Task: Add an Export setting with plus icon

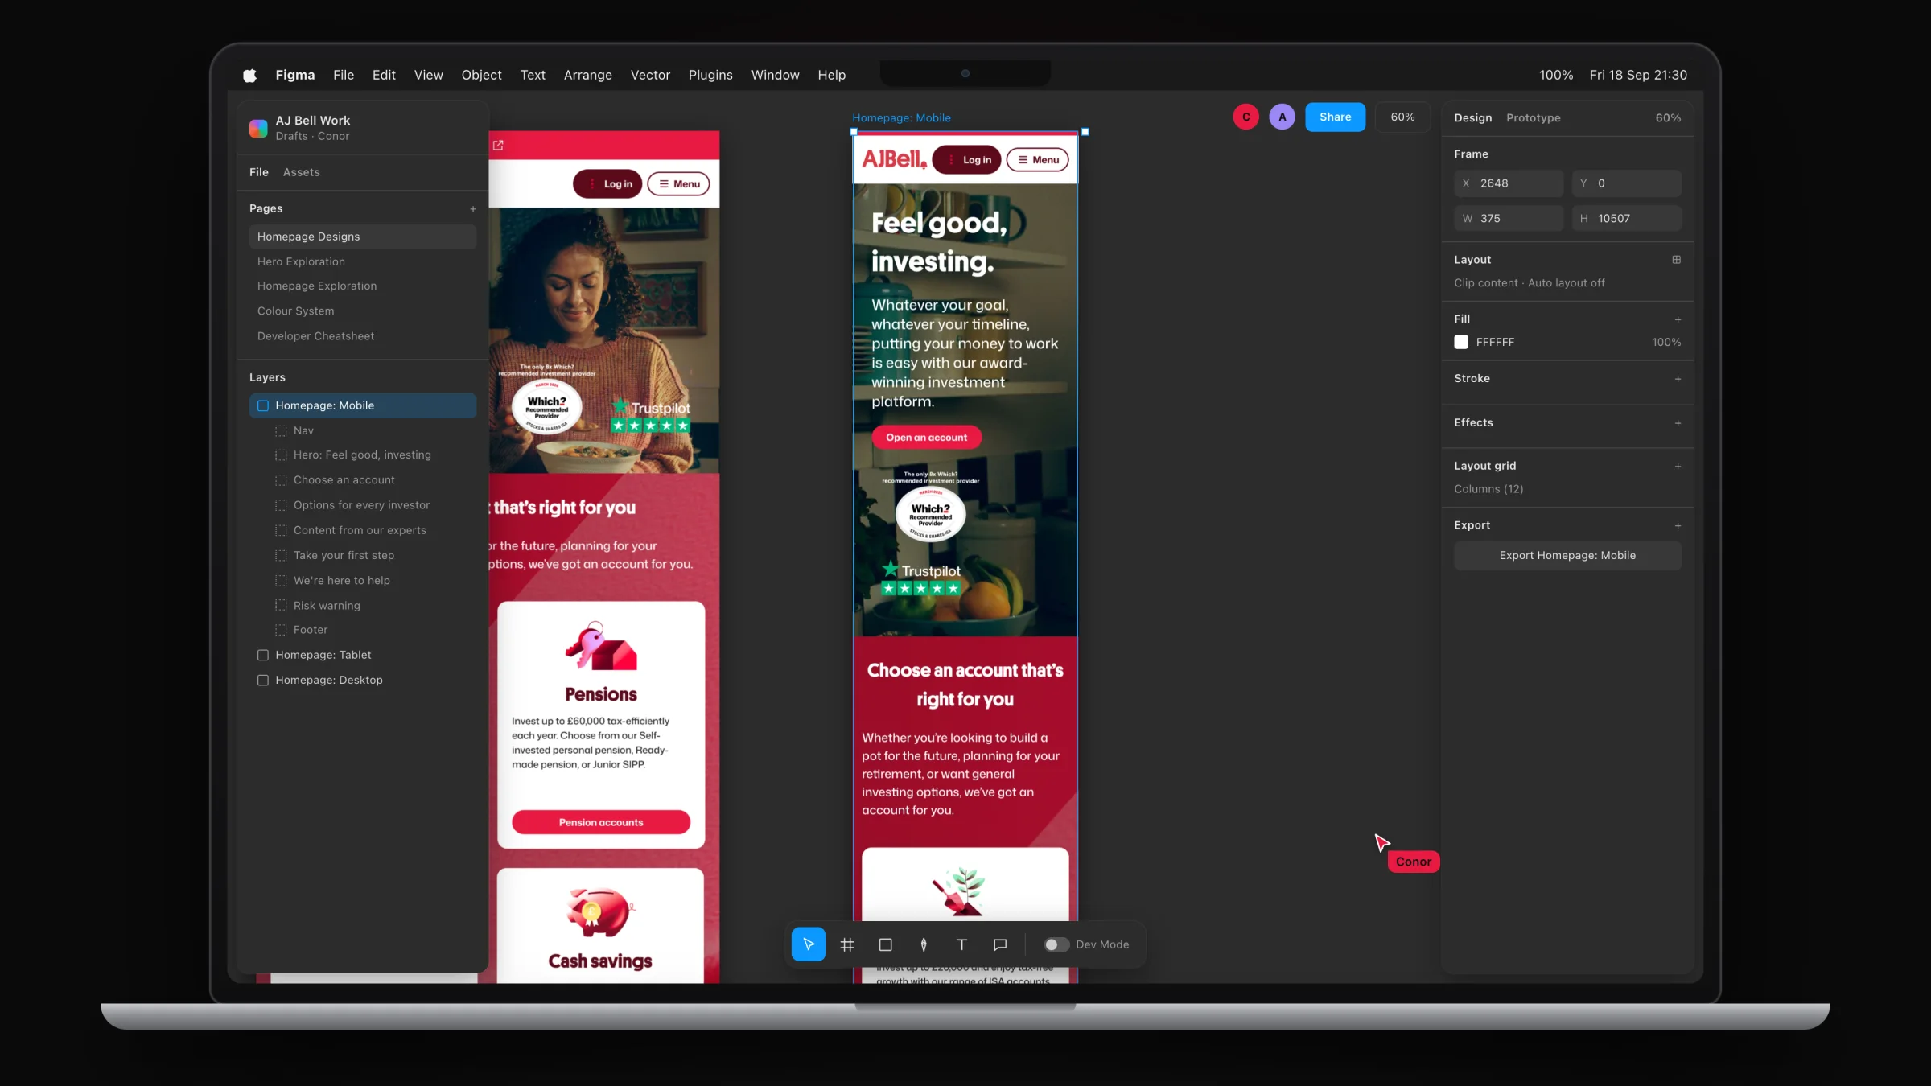Action: click(x=1678, y=526)
